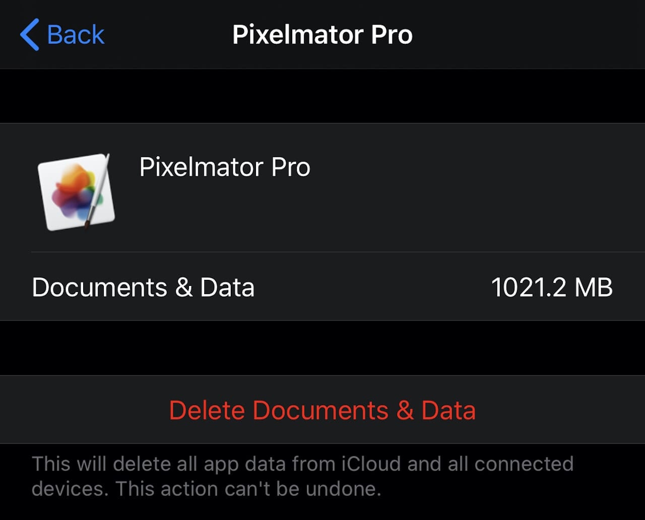
Task: Click the Back text label
Action: [76, 35]
